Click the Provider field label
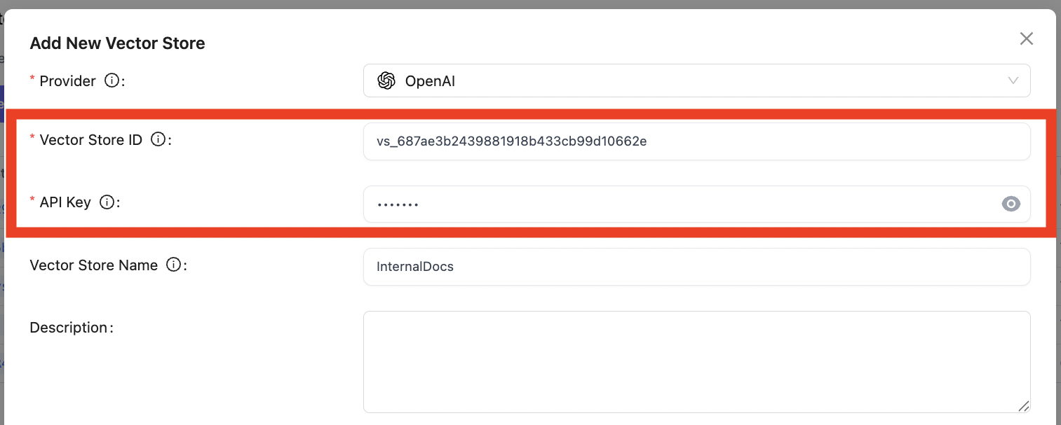The height and width of the screenshot is (425, 1061). [67, 81]
